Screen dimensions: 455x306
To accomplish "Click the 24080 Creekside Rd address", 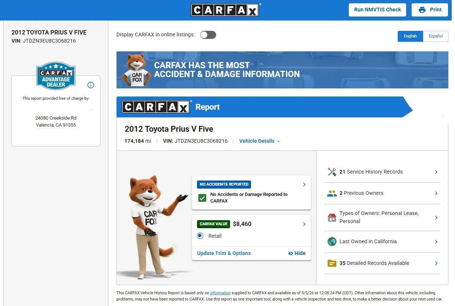I will point(56,118).
